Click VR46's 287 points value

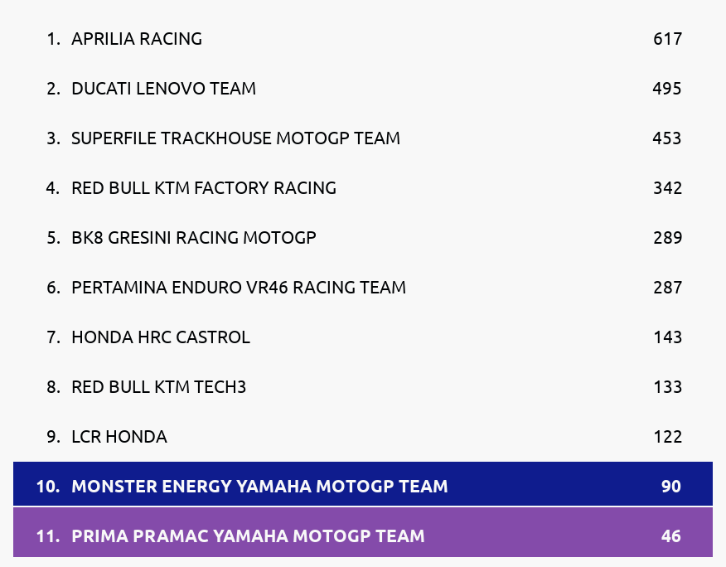point(667,287)
